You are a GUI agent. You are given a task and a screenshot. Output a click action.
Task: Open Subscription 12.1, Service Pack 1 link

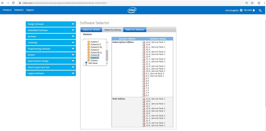[155, 47]
